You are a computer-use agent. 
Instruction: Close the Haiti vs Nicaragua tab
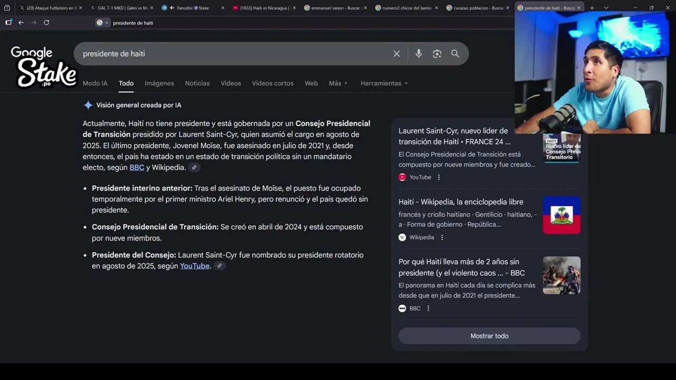click(294, 8)
